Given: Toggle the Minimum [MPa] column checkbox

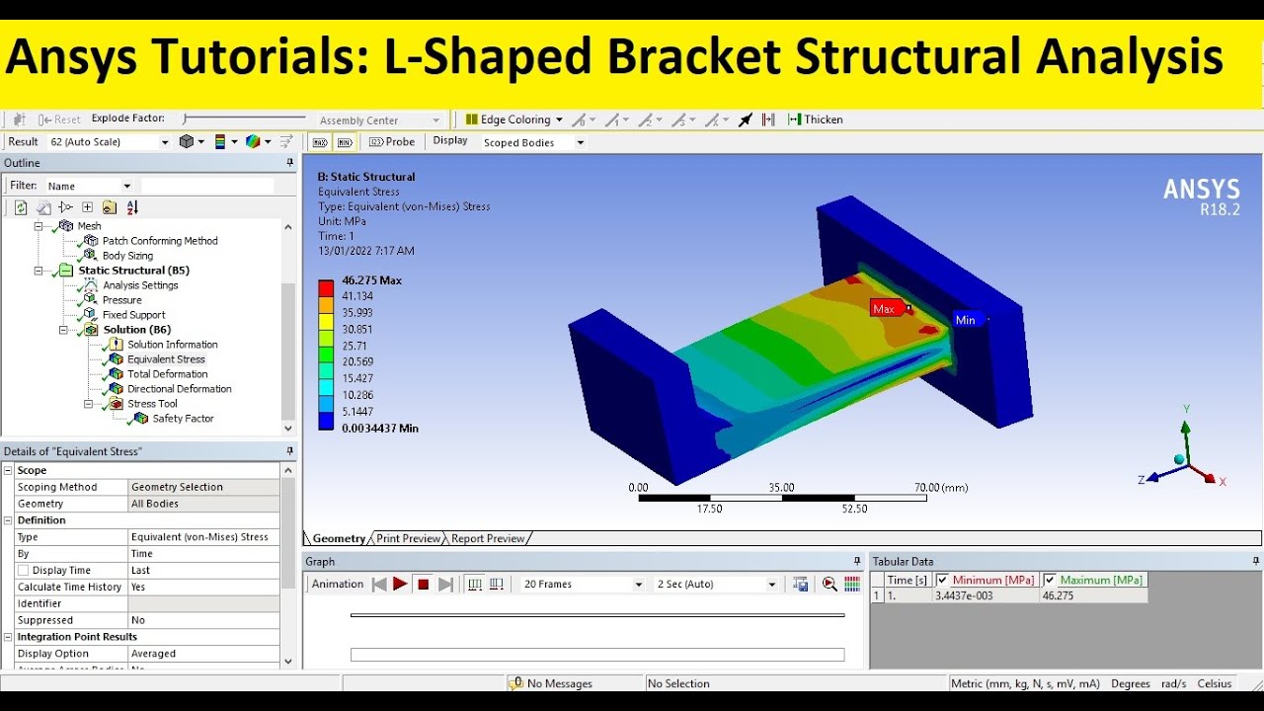Looking at the screenshot, I should (x=942, y=580).
